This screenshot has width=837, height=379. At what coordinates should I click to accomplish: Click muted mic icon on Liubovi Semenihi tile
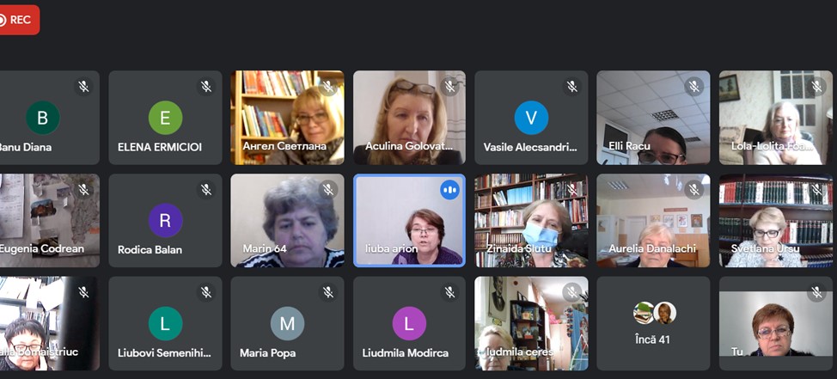click(x=206, y=292)
